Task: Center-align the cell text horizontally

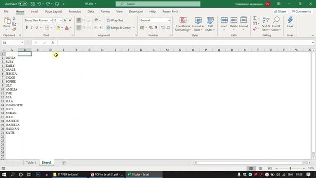Action: 84,28
